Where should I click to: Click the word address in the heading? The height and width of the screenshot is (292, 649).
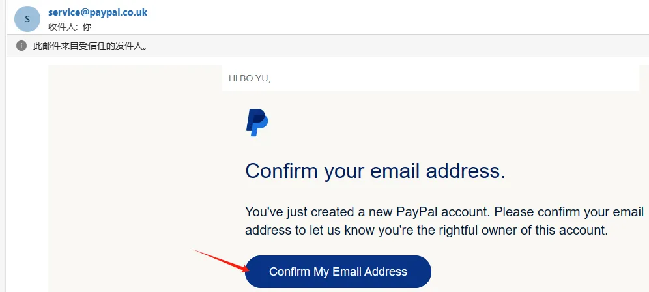point(466,171)
